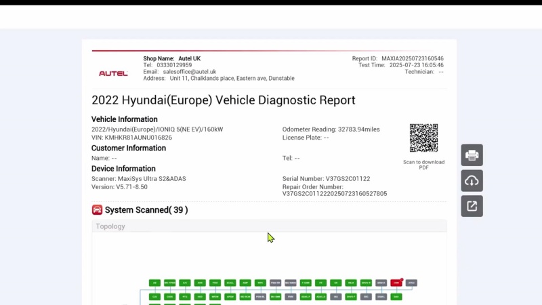Click the red car System Scanned icon
This screenshot has height=305, width=542.
pyautogui.click(x=98, y=210)
